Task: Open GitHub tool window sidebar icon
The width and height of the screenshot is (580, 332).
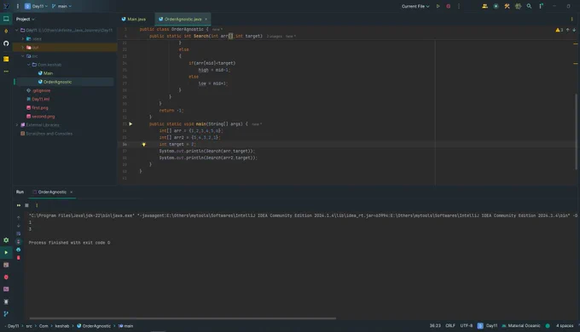Action: point(6,43)
